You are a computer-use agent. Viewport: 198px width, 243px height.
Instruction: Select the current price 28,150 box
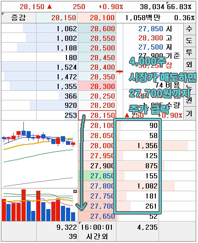[97, 115]
